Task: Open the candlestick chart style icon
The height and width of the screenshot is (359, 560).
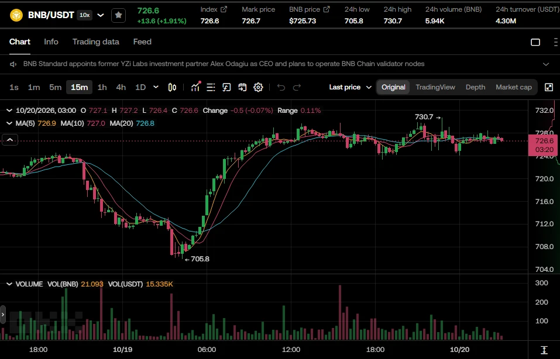Action: pos(172,87)
